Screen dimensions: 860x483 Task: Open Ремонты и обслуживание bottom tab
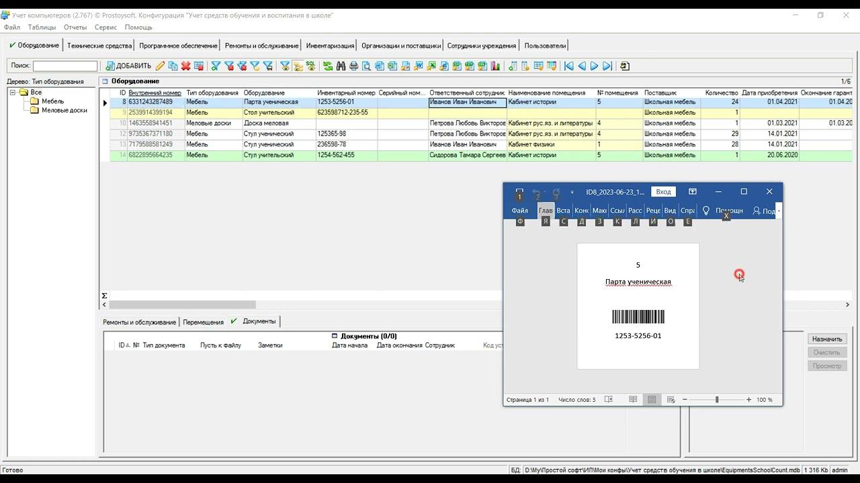click(139, 322)
